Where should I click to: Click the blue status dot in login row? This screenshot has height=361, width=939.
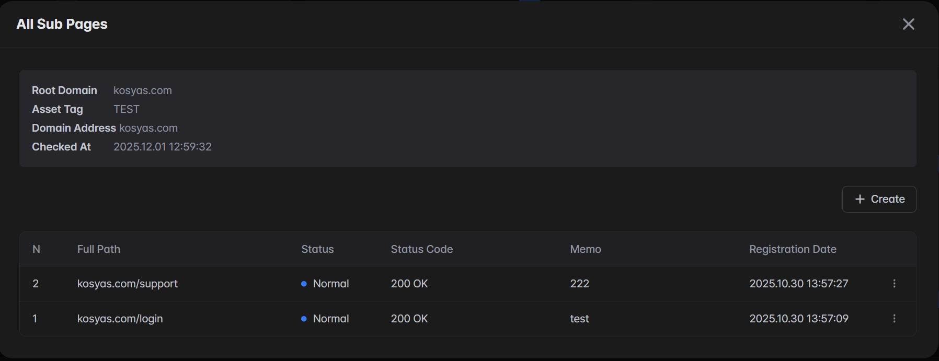[304, 319]
